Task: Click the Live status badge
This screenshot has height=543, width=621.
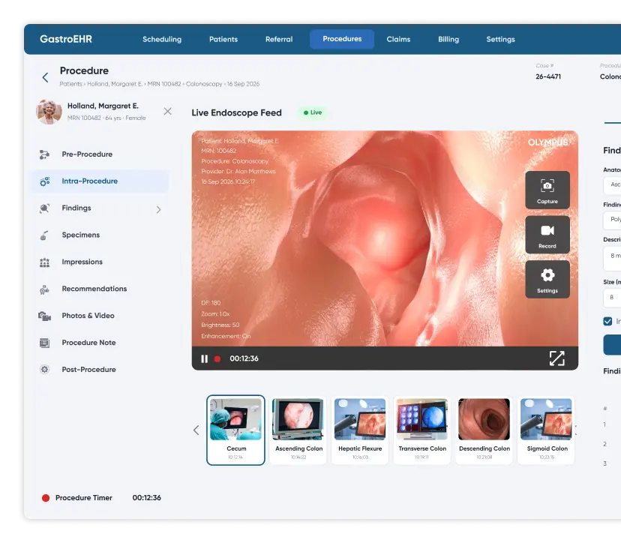Action: point(313,112)
